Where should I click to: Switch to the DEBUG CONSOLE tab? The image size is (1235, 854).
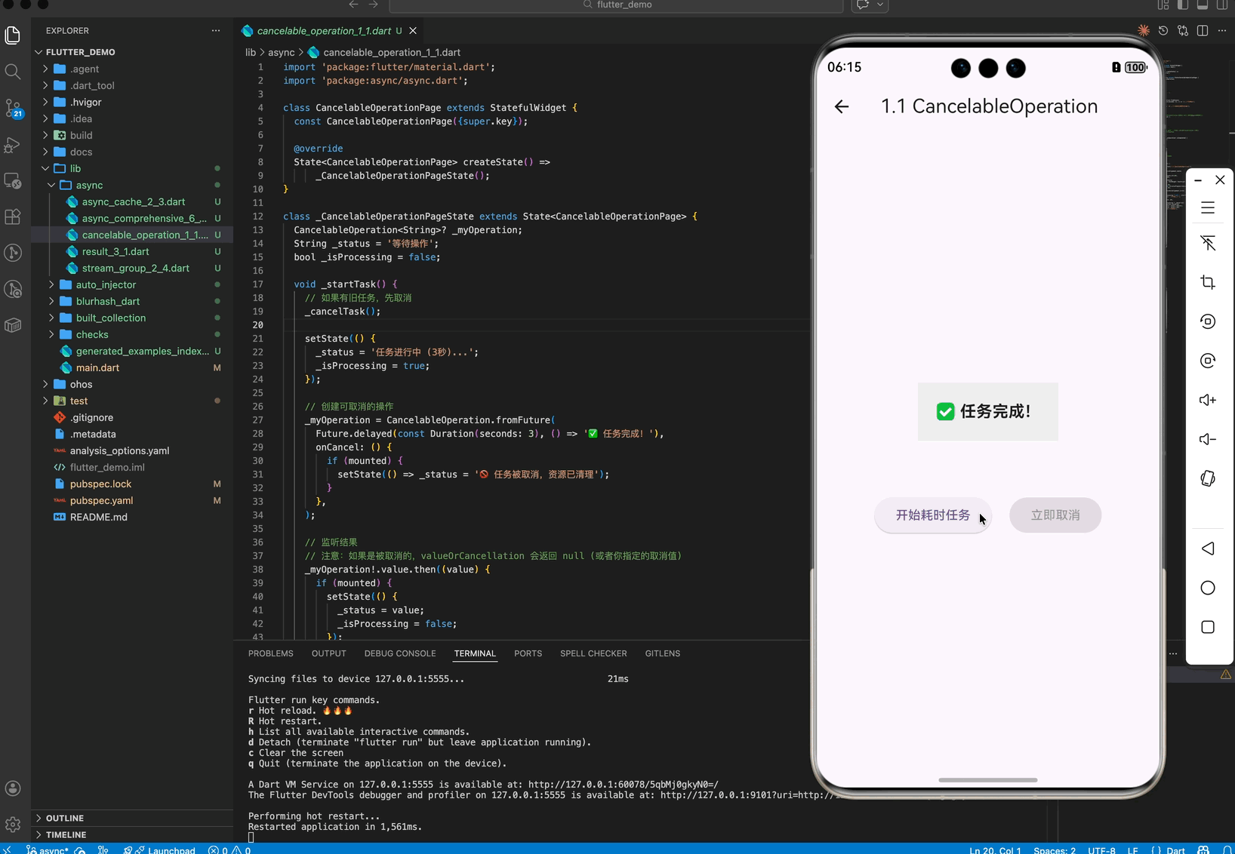400,653
